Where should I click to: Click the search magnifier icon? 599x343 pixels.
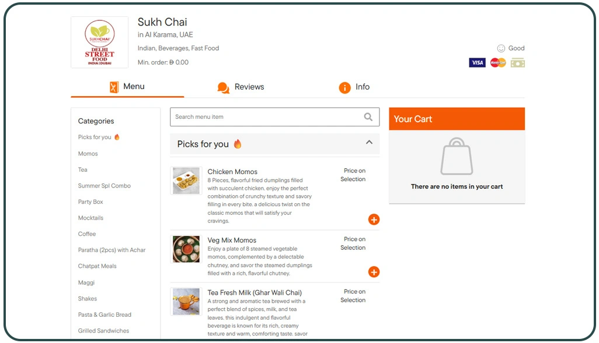tap(368, 117)
